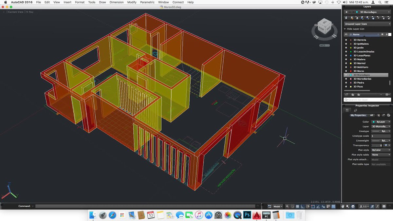Switch to All properties view
This screenshot has height=221, width=393.
(372, 115)
